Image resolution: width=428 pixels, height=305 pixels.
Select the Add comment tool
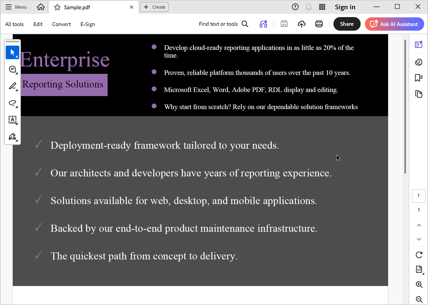(13, 69)
